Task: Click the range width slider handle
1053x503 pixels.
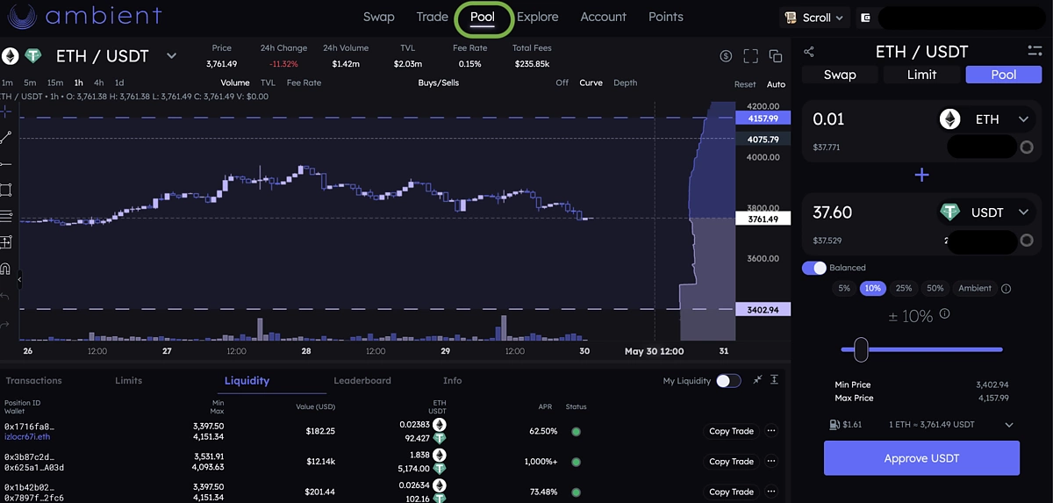Action: tap(861, 349)
